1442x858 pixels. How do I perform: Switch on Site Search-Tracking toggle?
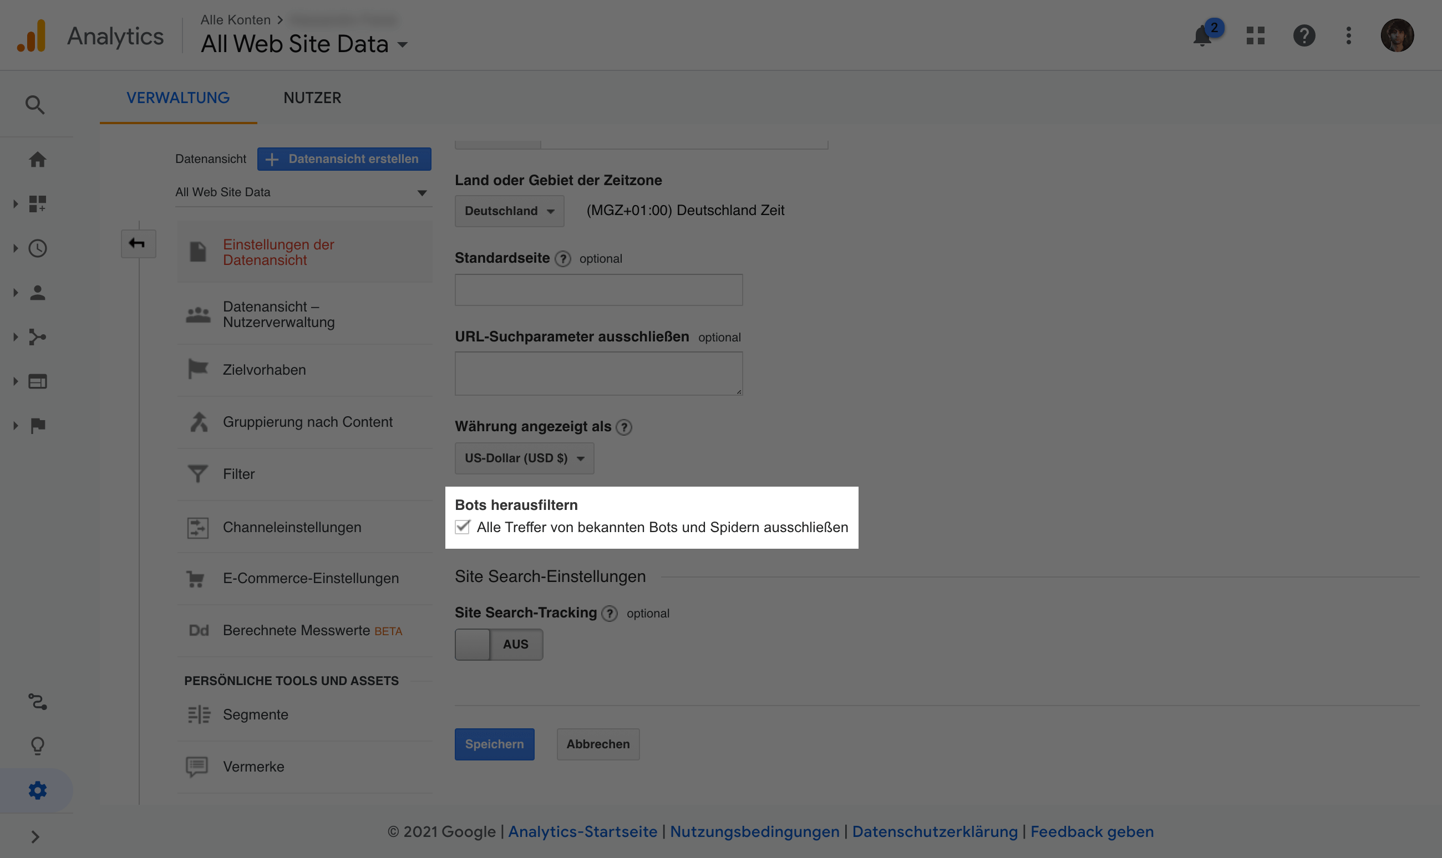(x=498, y=644)
